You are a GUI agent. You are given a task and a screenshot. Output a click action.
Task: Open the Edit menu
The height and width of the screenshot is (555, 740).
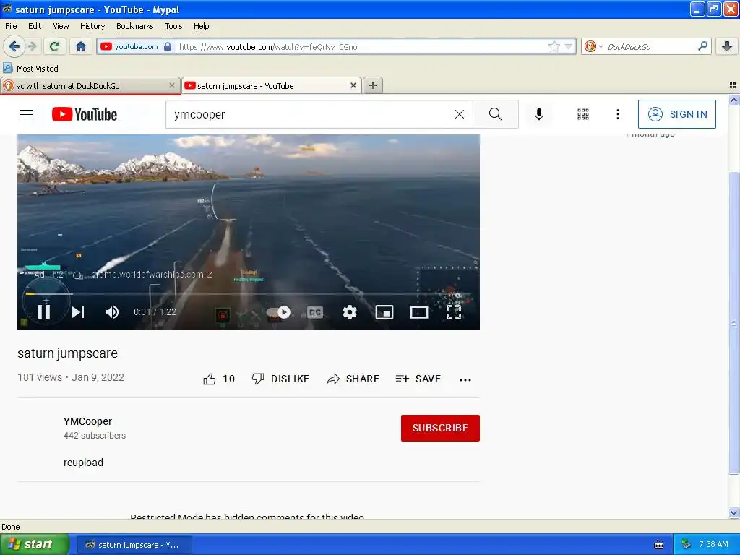(35, 26)
